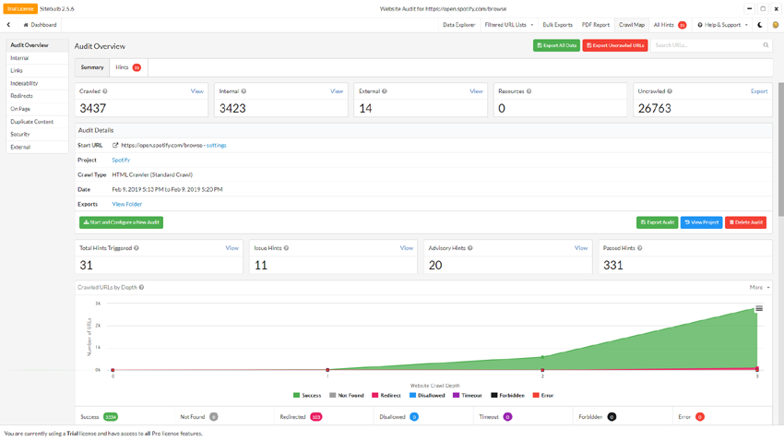Open the audit settings link
Image resolution: width=784 pixels, height=441 pixels.
(x=217, y=146)
